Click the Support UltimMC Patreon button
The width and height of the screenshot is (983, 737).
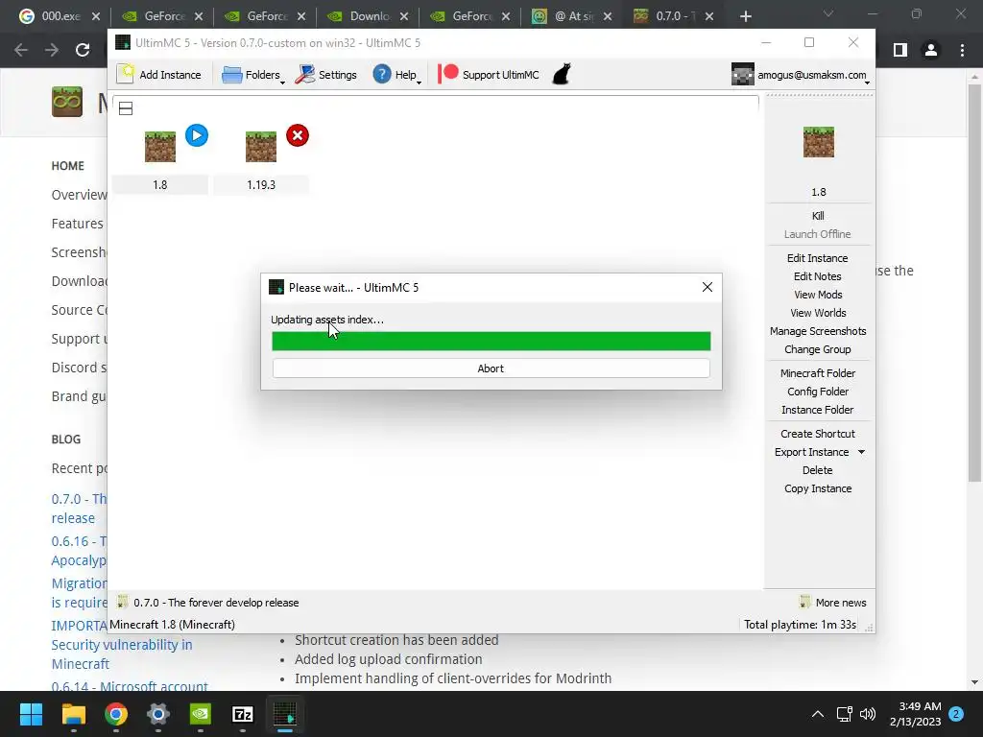tap(489, 75)
